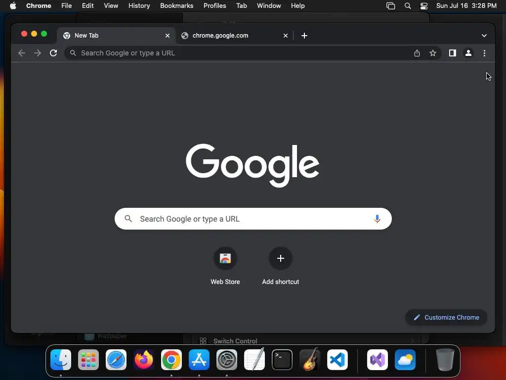Open the Weather app in Dock
The width and height of the screenshot is (506, 380).
click(x=405, y=360)
